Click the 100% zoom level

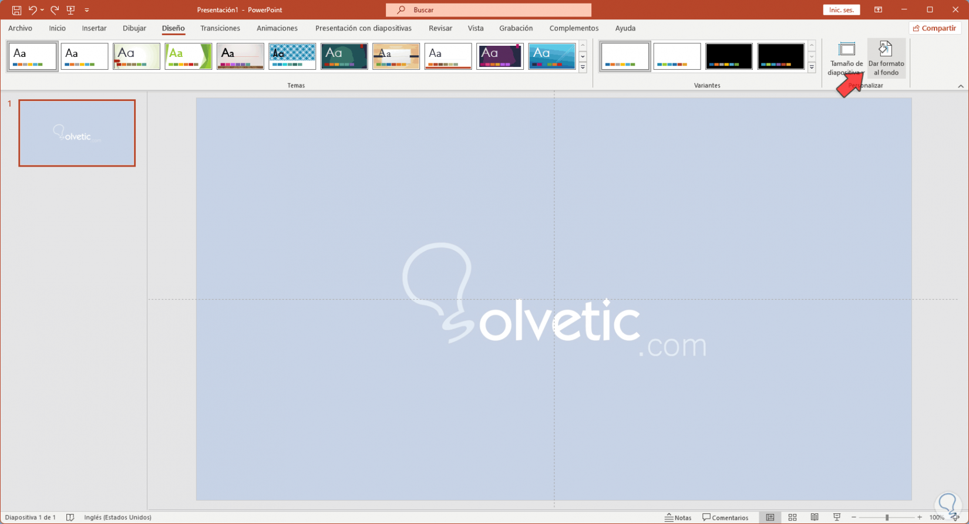pyautogui.click(x=937, y=518)
